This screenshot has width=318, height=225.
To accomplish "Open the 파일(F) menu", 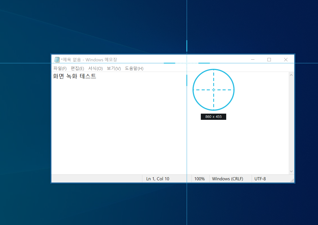I will 60,68.
